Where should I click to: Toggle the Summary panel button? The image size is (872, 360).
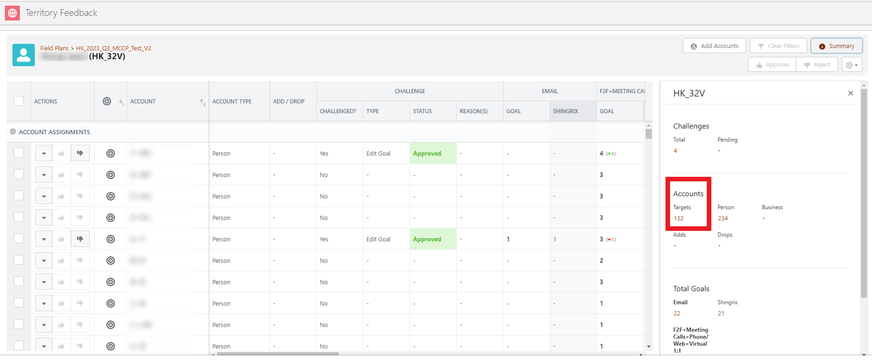836,46
